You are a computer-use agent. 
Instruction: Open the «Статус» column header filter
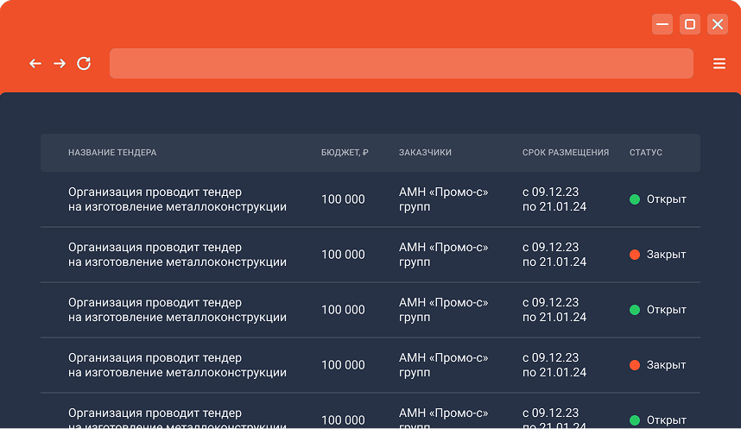646,153
